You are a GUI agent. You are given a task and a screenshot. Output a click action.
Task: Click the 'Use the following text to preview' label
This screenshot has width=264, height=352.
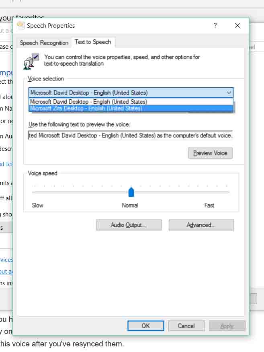80,124
